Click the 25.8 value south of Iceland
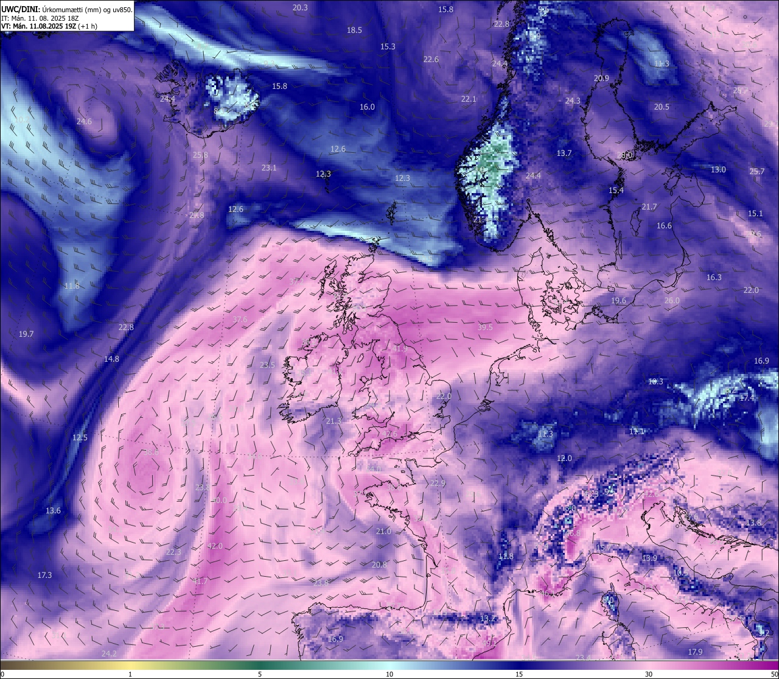The width and height of the screenshot is (779, 679). click(200, 155)
